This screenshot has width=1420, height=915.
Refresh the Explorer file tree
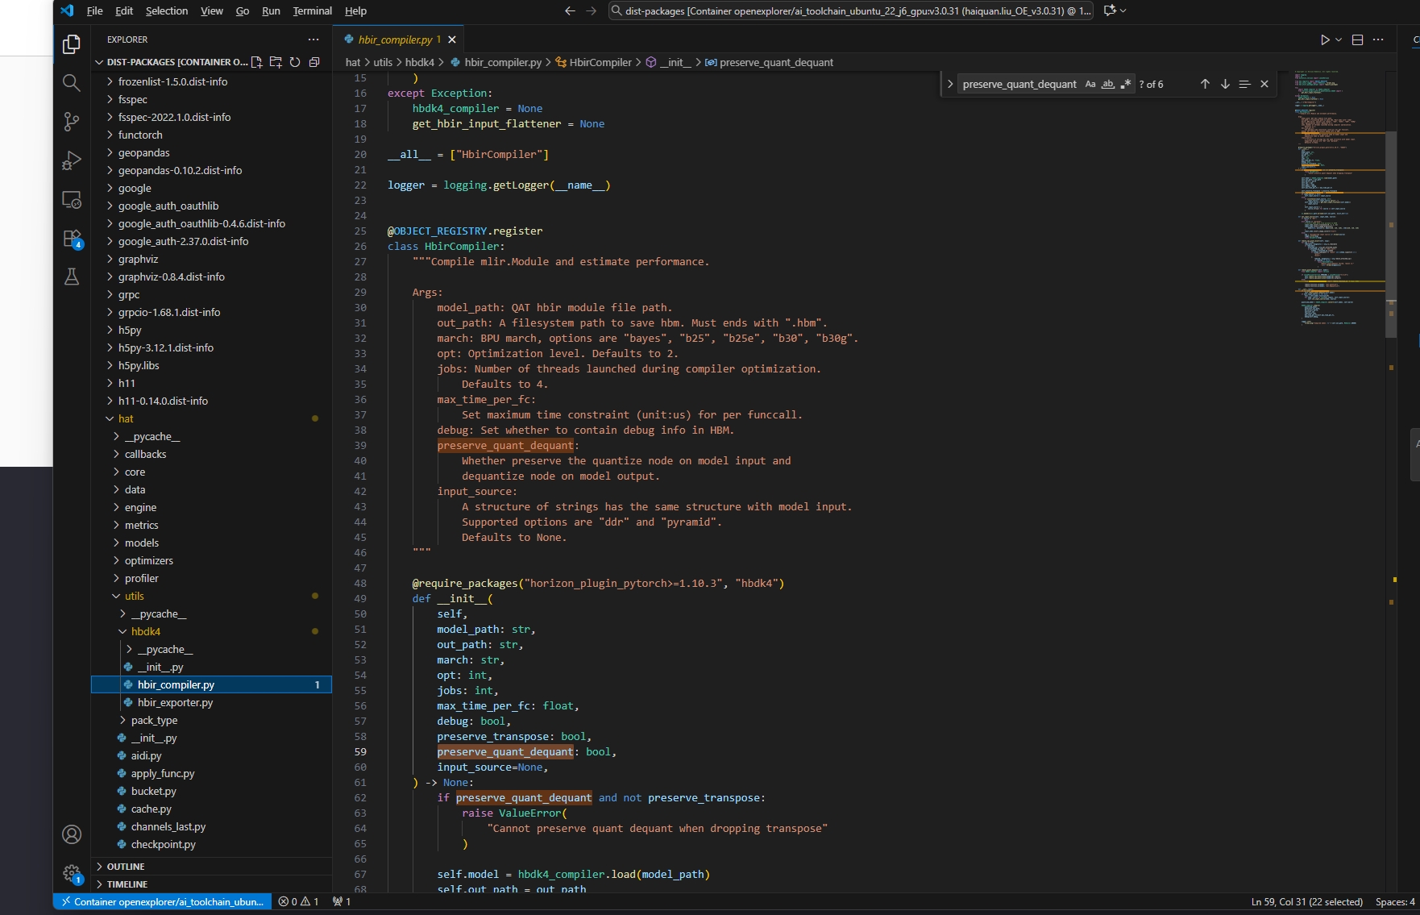(x=295, y=62)
